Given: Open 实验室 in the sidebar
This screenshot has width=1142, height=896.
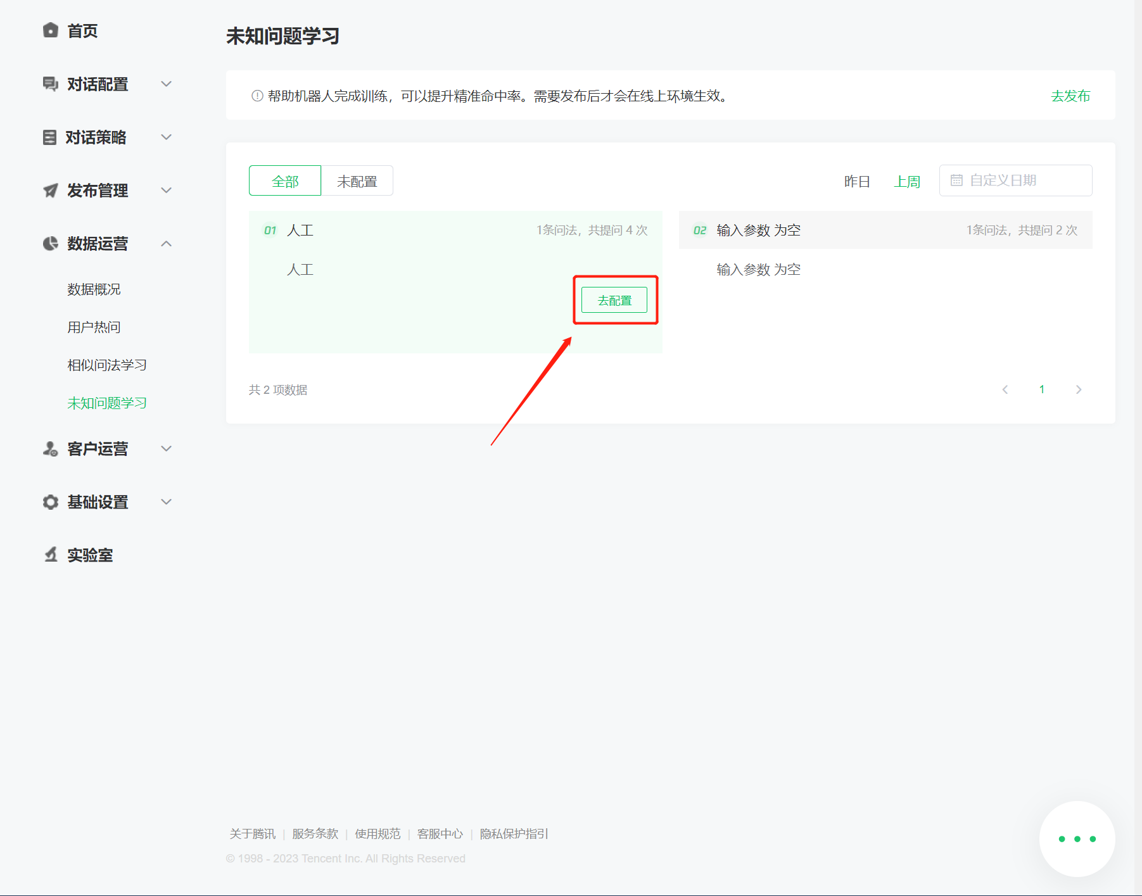Looking at the screenshot, I should click(x=90, y=555).
